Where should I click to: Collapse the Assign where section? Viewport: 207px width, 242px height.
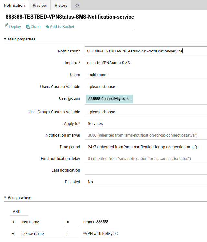pyautogui.click(x=5, y=197)
